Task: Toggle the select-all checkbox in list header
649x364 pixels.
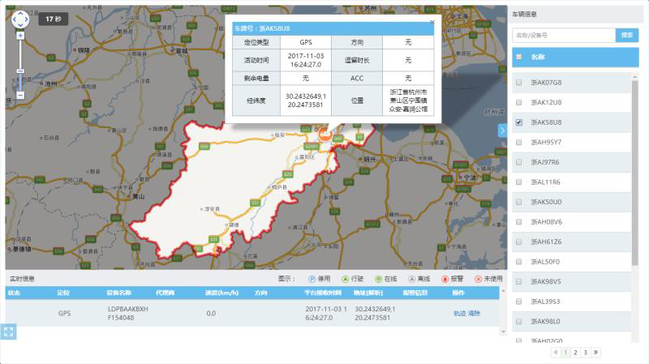Action: 519,57
